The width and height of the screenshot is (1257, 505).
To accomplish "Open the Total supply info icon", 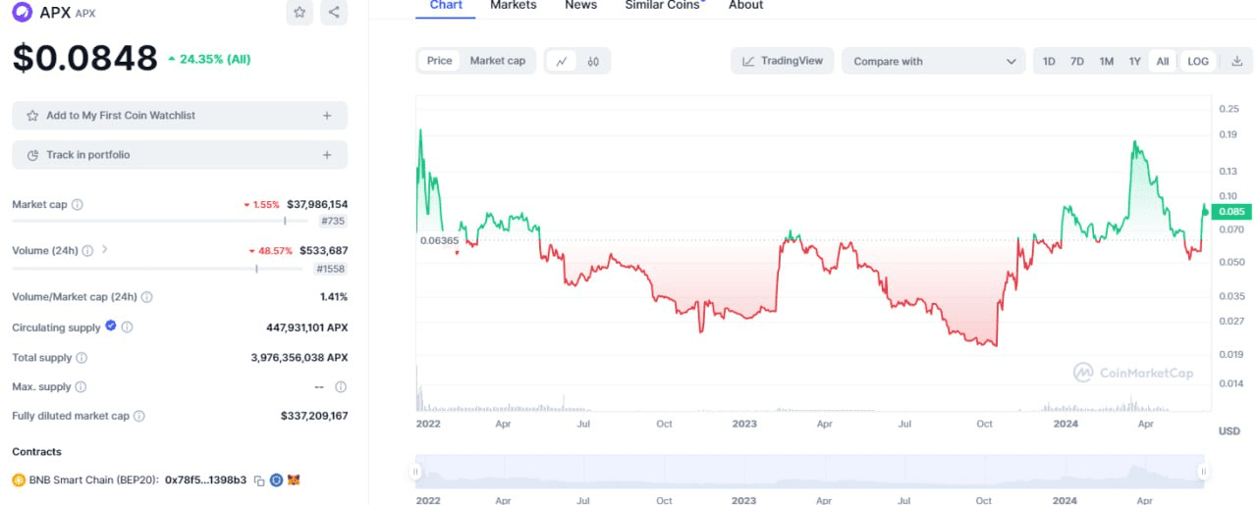I will pos(82,358).
